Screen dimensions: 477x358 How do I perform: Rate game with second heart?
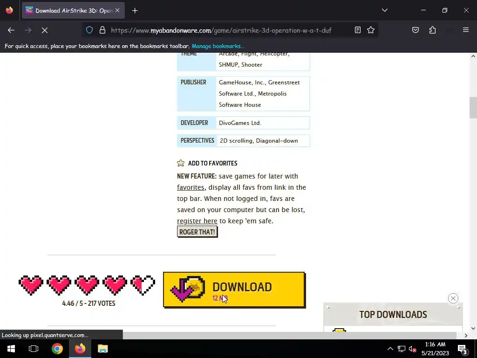coord(59,285)
